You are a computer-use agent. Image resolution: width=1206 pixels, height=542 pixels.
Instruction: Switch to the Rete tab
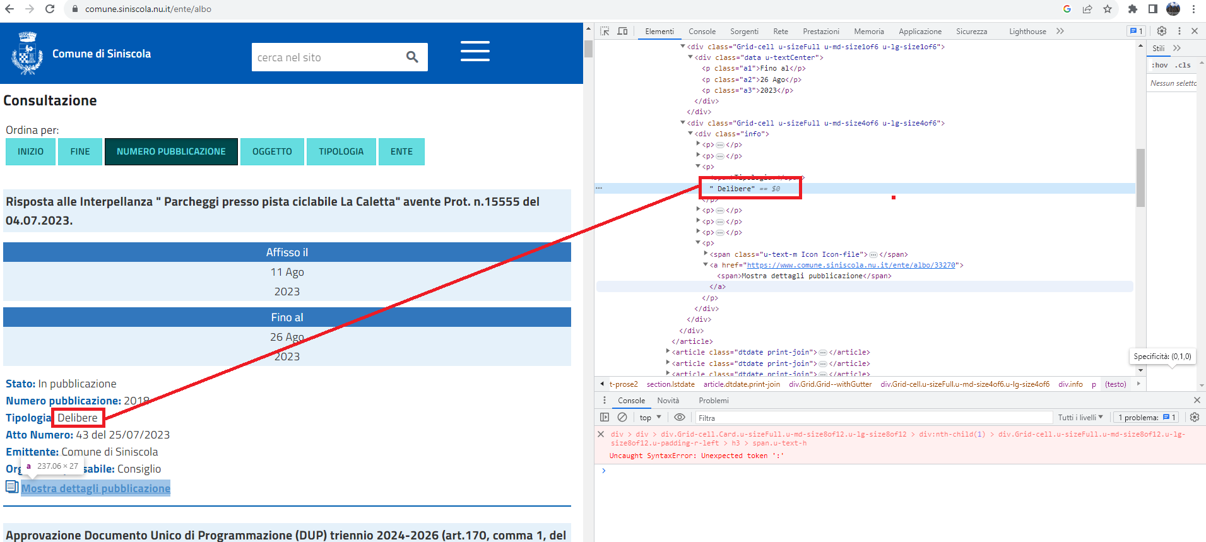[x=781, y=32]
